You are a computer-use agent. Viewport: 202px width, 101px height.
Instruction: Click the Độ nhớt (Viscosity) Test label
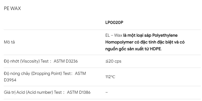[26, 61]
